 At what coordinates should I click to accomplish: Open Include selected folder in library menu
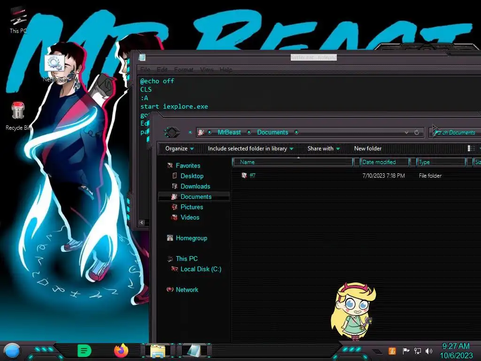point(251,149)
